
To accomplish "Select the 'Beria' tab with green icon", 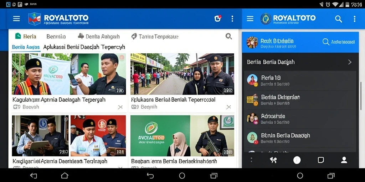I will [x=25, y=37].
